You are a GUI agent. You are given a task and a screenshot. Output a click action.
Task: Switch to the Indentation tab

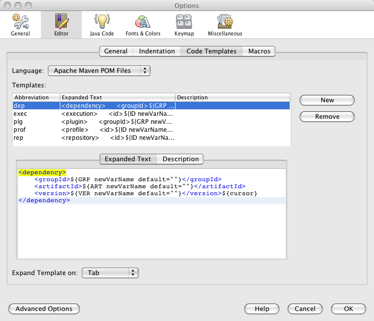[157, 51]
